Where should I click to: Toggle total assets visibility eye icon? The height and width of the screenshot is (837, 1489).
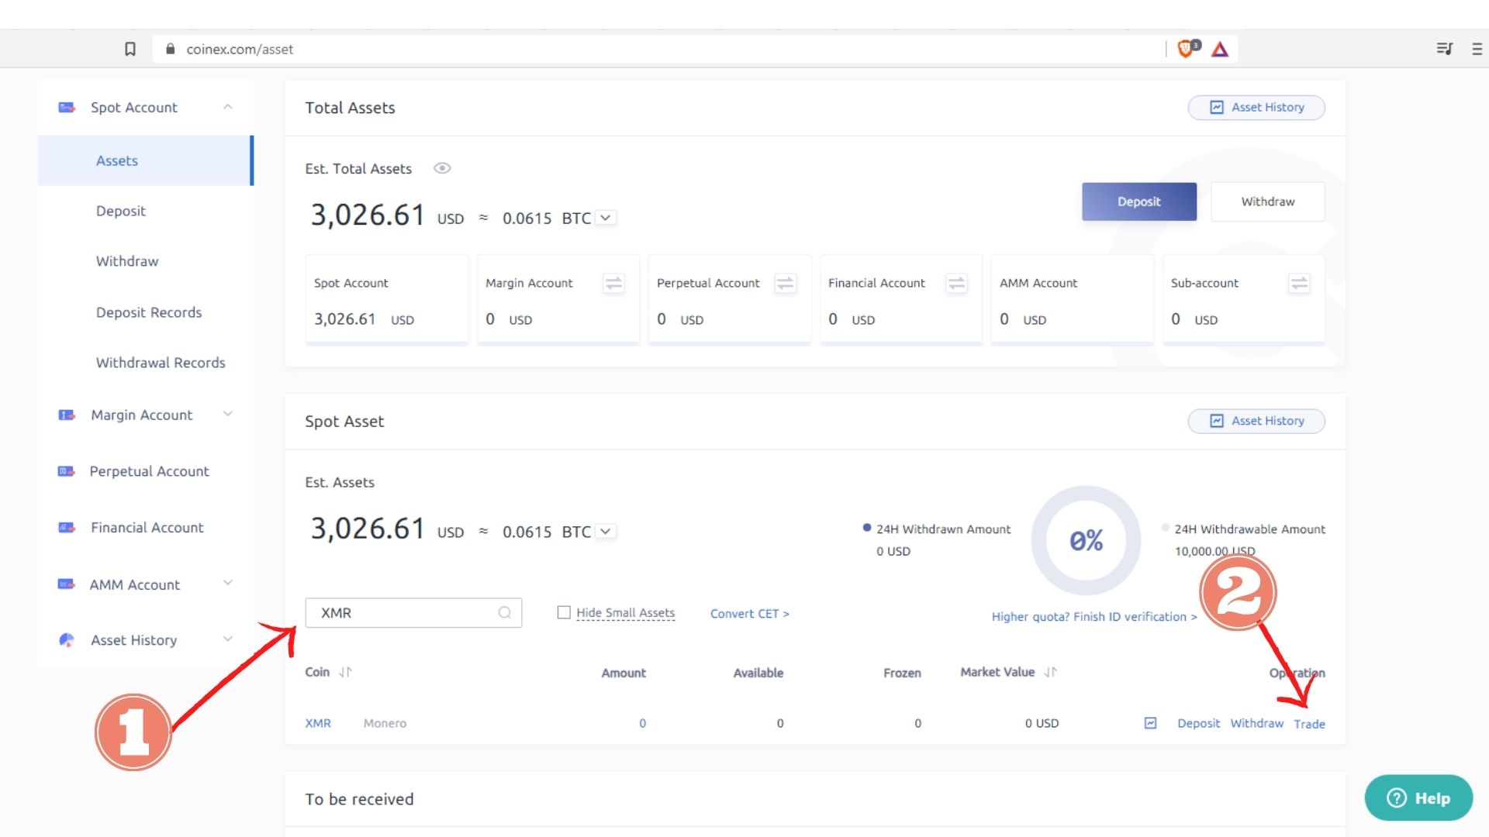click(442, 168)
